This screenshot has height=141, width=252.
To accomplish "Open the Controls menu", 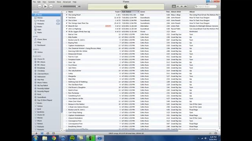I will [52, 2].
